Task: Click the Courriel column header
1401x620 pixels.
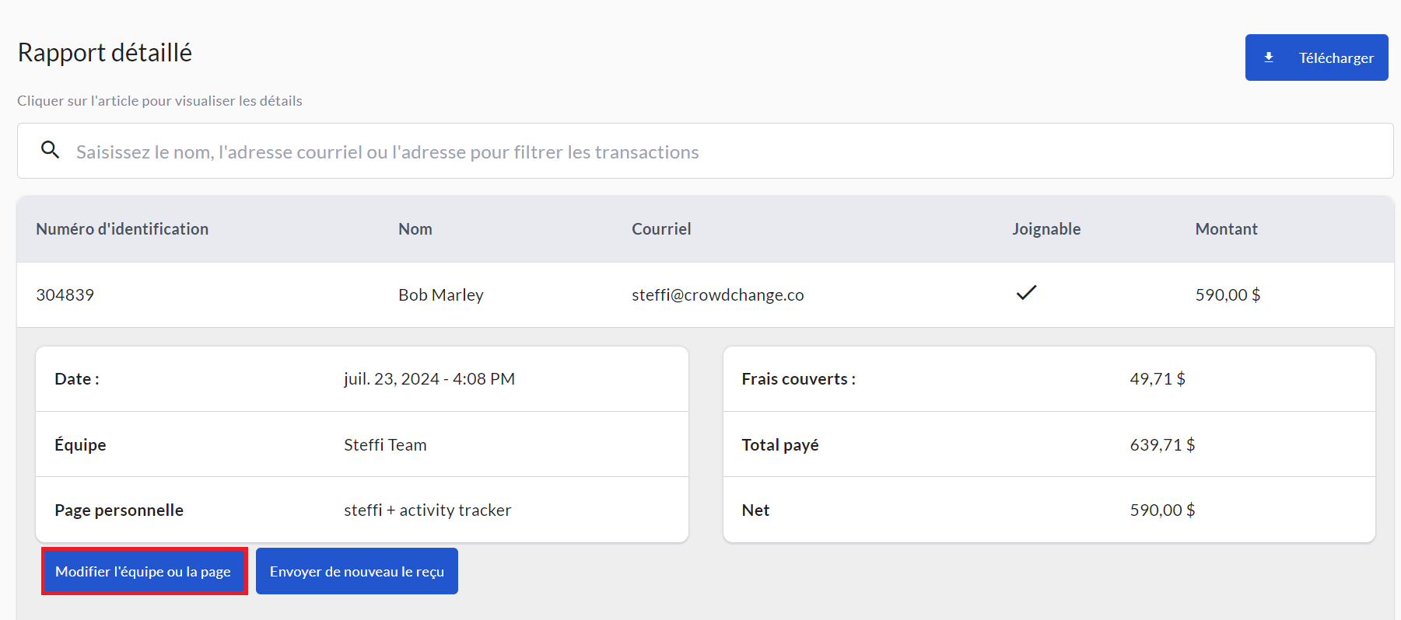Action: [x=660, y=229]
